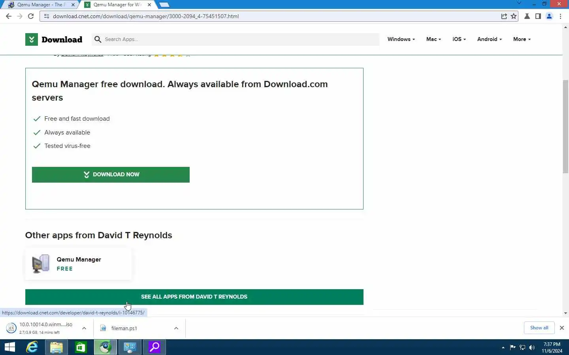Toggle the browser side panel

click(538, 16)
